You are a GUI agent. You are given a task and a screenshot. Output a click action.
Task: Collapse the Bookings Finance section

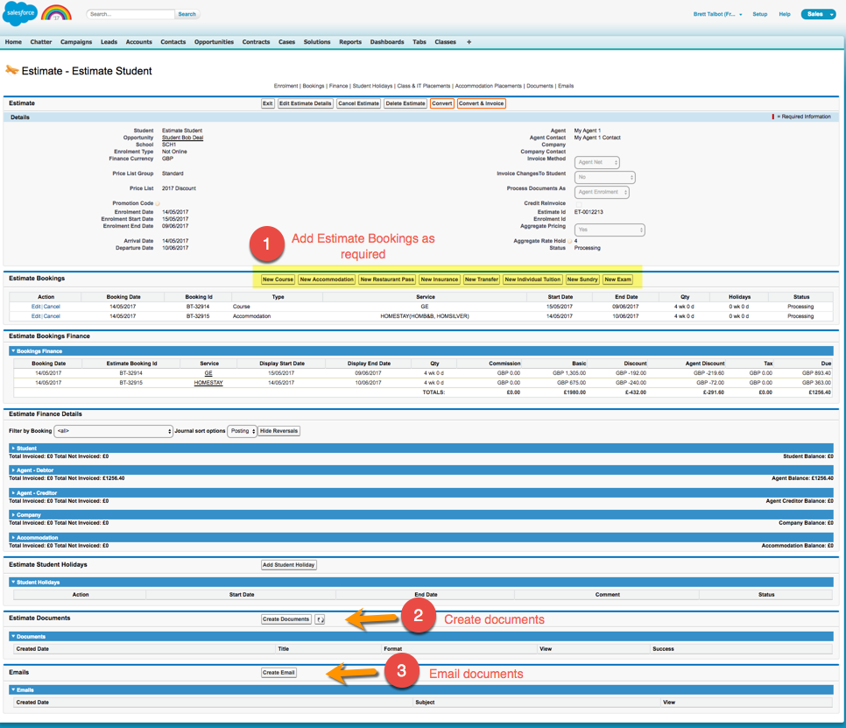(39, 351)
